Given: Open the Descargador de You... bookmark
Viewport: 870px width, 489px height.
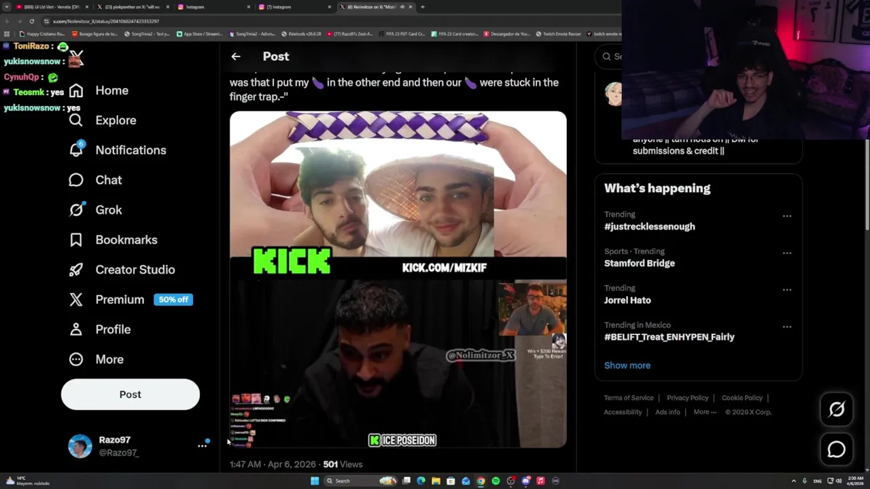Looking at the screenshot, I should [x=506, y=33].
